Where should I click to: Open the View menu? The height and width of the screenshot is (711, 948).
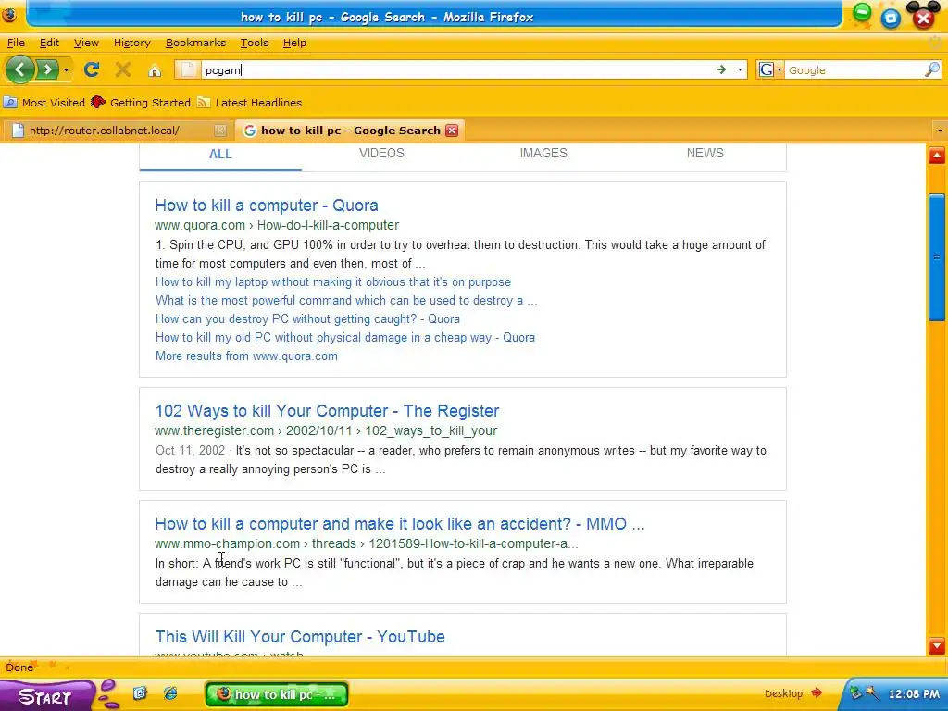pyautogui.click(x=86, y=43)
